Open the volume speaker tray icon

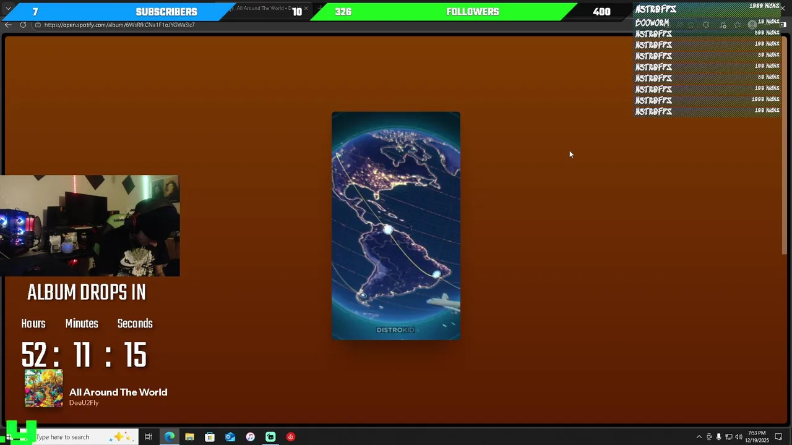[x=738, y=437]
